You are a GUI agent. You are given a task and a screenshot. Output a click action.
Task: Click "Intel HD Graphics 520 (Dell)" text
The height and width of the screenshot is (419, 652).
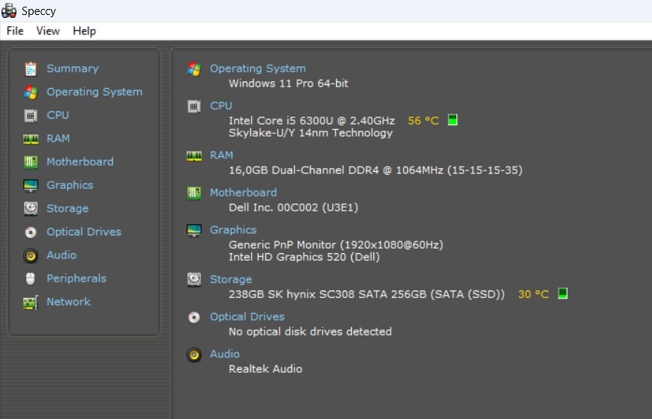304,258
